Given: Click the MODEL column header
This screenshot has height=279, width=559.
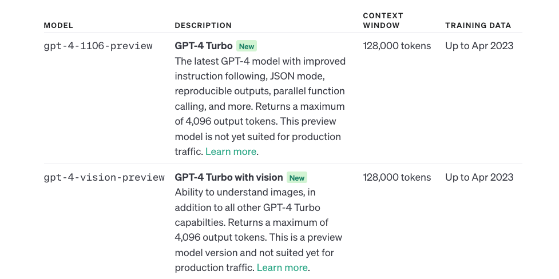Looking at the screenshot, I should point(58,25).
